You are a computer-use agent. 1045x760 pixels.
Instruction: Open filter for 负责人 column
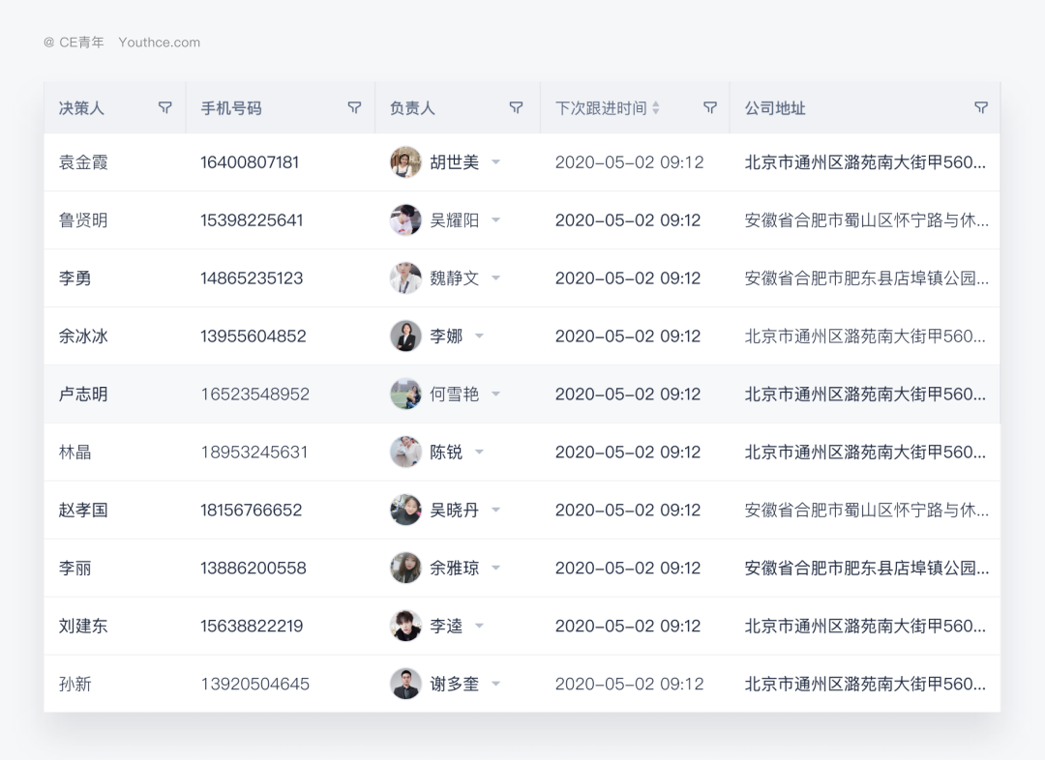(516, 108)
